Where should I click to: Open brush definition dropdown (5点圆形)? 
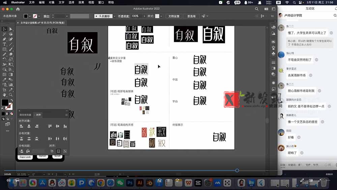click(114, 16)
